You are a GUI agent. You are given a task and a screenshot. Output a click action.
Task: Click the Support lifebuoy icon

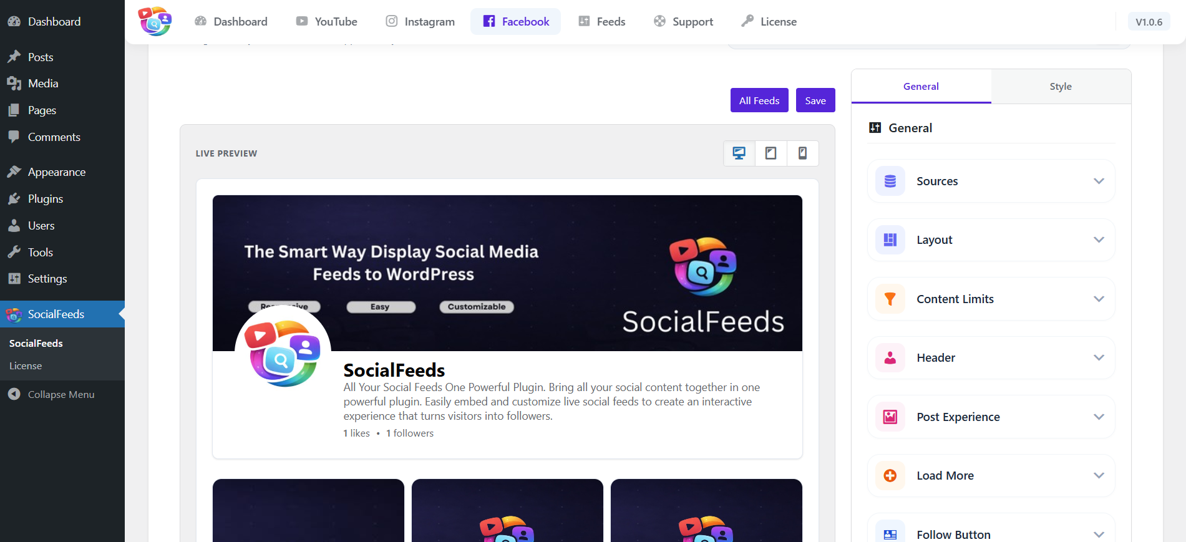coord(659,21)
